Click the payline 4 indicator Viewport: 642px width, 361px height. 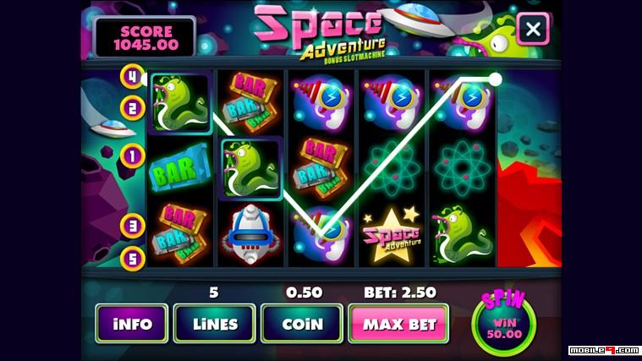click(x=132, y=77)
